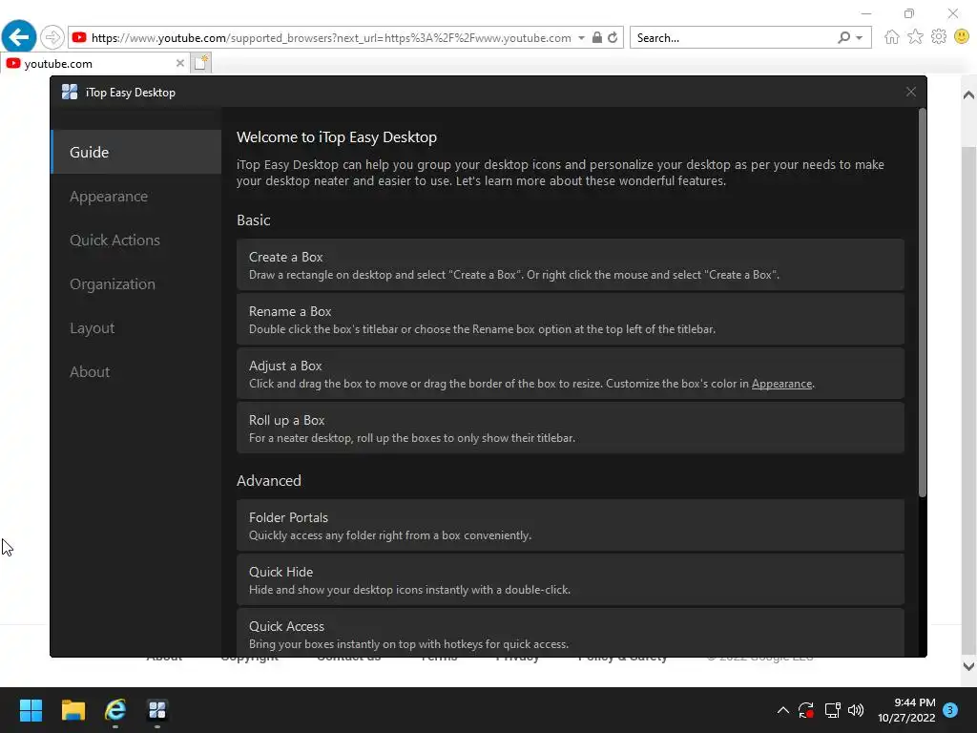This screenshot has width=977, height=733.
Task: Select the Organization sidebar item
Action: click(x=135, y=283)
